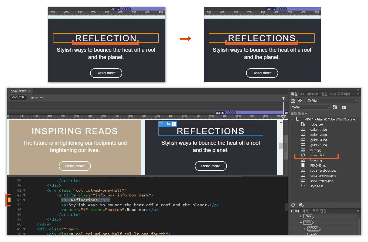The height and width of the screenshot is (242, 368).
Task: Close the index.html document tab
Action: point(29,91)
